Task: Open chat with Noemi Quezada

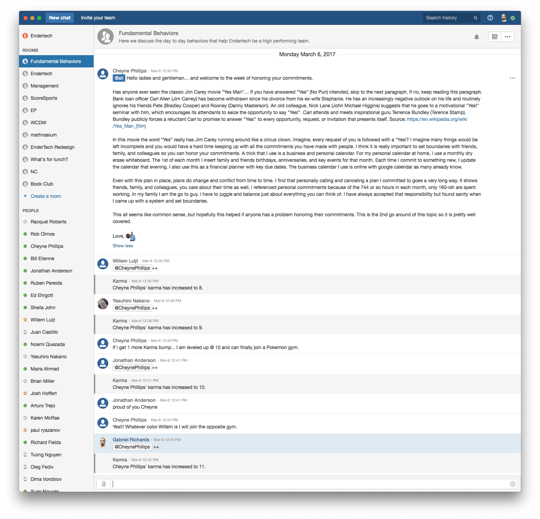Action: point(56,344)
